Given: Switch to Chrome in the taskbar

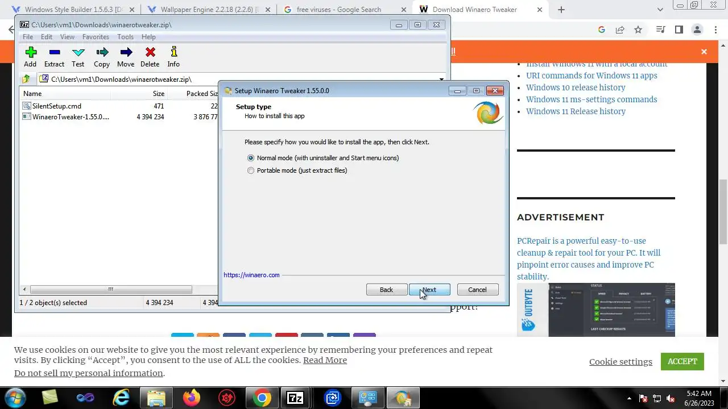Looking at the screenshot, I should tap(262, 398).
